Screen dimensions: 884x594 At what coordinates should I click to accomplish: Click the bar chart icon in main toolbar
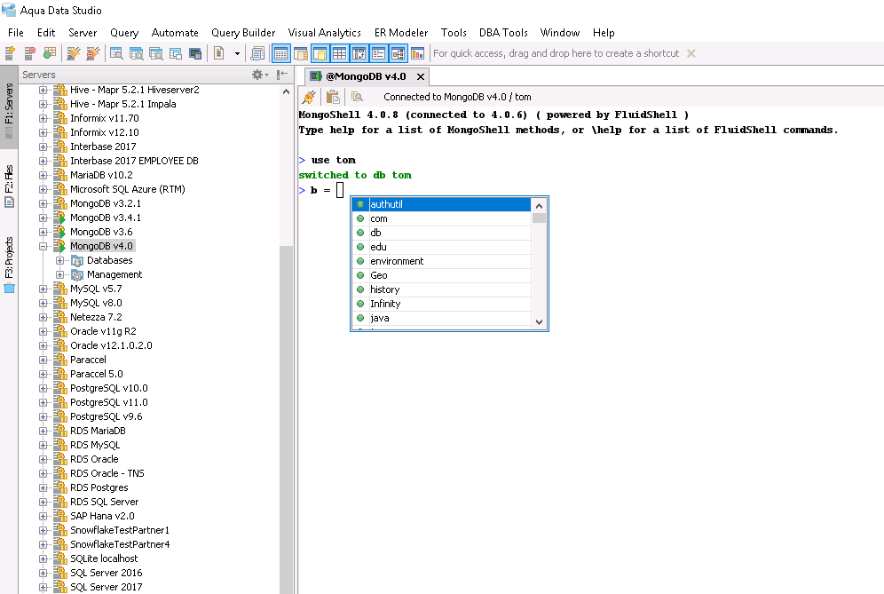coord(417,53)
